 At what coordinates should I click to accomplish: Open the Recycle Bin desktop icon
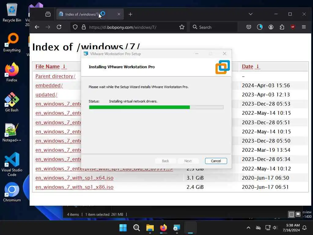point(12,12)
